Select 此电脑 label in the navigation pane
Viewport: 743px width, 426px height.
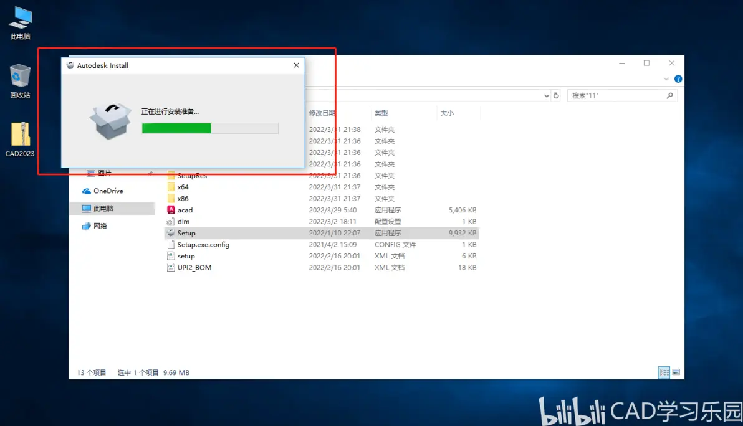(103, 208)
